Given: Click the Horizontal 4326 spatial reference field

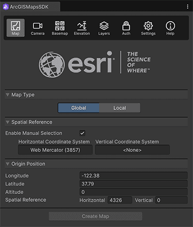Looking at the screenshot, I should point(120,200).
